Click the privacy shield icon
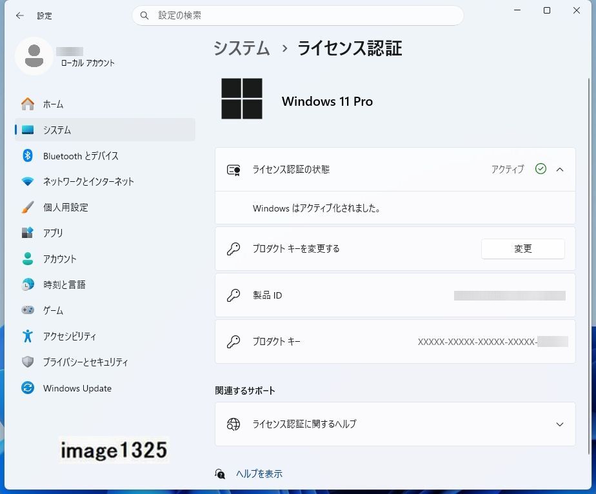The width and height of the screenshot is (596, 494). tap(28, 362)
